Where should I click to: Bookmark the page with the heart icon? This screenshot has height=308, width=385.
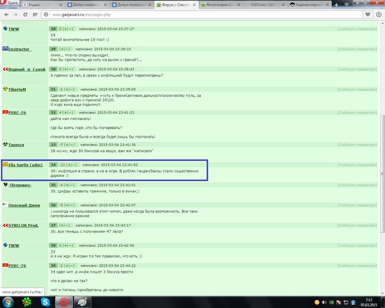[368, 15]
